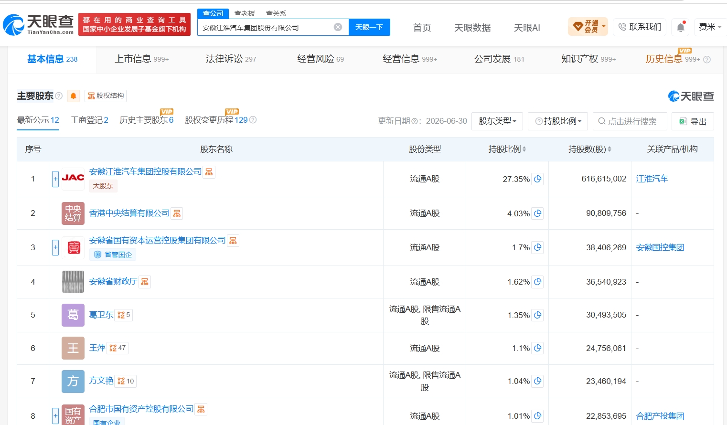Open pie chart icon for 1.62% holding
Screen dimensions: 727x425
tap(538, 282)
